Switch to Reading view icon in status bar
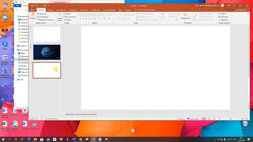The image size is (253, 142). point(214,119)
